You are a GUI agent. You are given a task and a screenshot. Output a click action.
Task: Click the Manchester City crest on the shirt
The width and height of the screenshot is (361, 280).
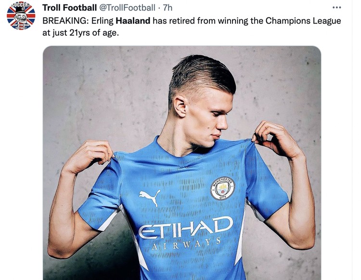point(222,188)
